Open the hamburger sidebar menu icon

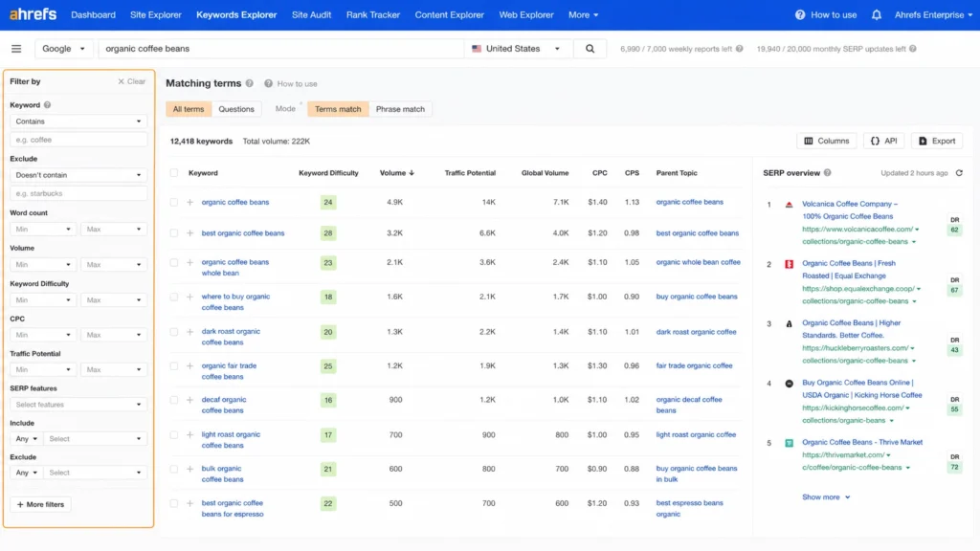(16, 49)
